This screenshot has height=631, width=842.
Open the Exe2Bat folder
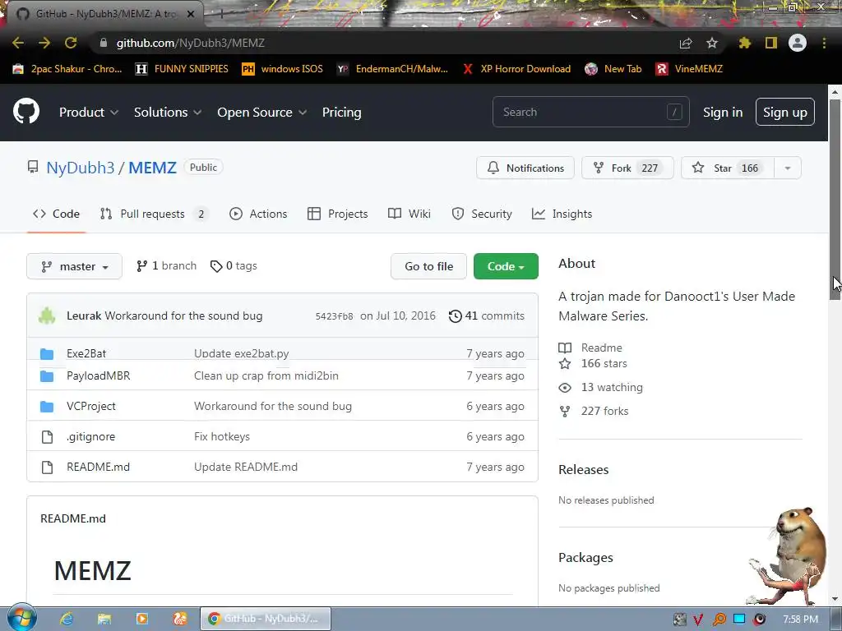[86, 353]
